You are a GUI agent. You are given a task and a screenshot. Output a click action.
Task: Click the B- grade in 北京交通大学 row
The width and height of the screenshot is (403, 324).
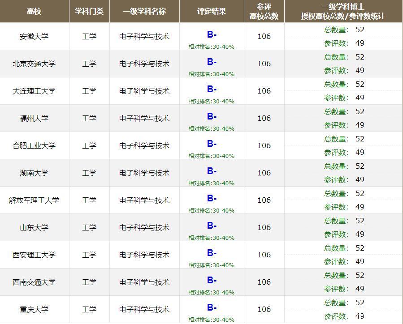click(x=212, y=62)
